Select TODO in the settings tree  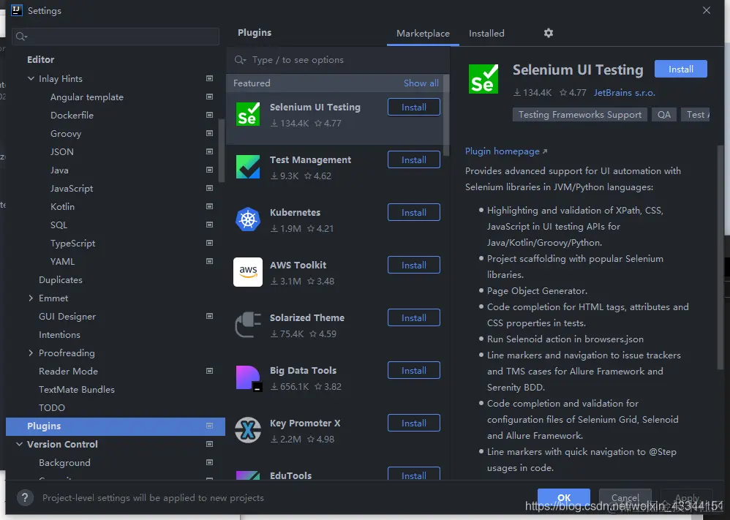[x=52, y=408]
